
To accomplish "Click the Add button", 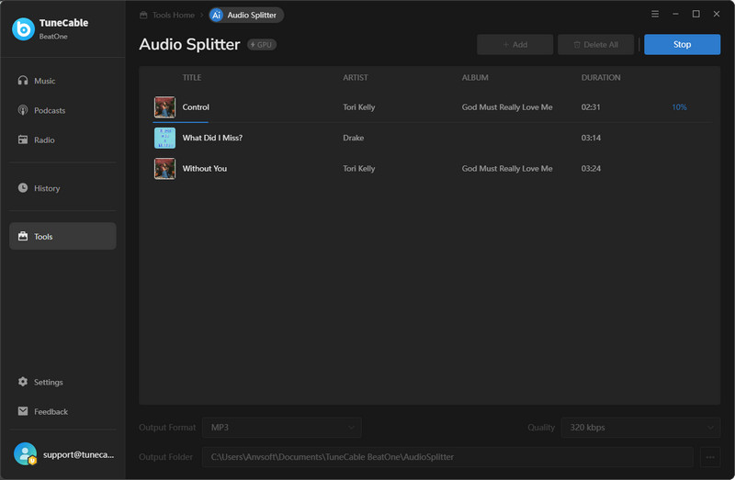I will point(514,44).
